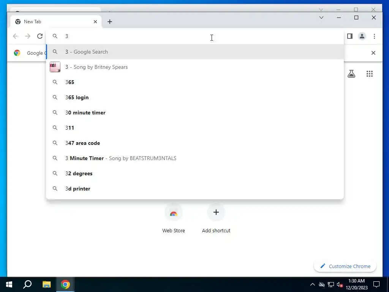Select the '311' suggestion

click(x=195, y=128)
